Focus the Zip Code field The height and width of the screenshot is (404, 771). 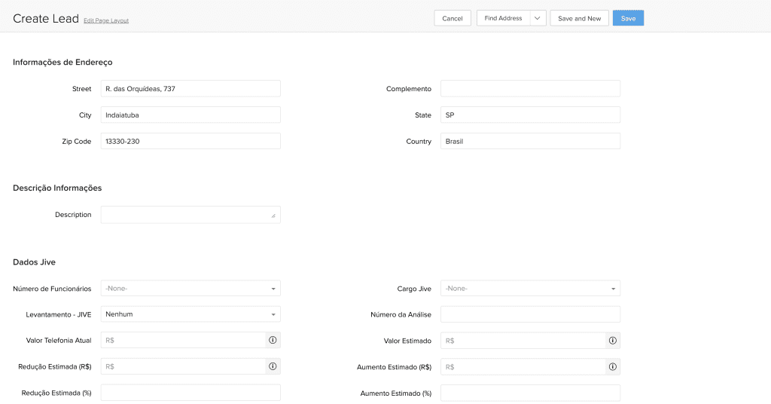coord(190,142)
